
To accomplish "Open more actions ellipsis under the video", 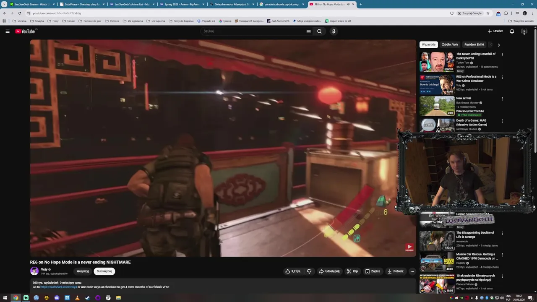I will [412, 271].
